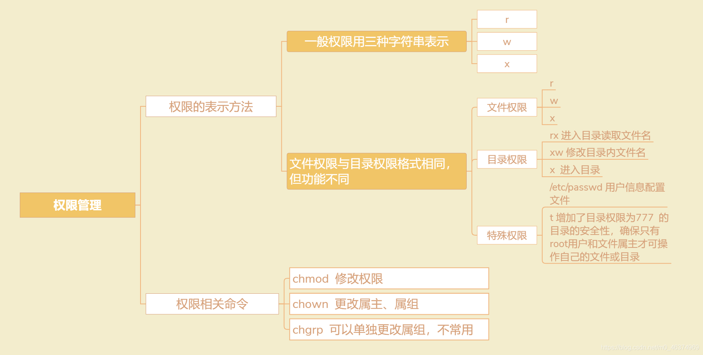Click the 权限的表示方法 node
The image size is (703, 355).
coord(211,106)
